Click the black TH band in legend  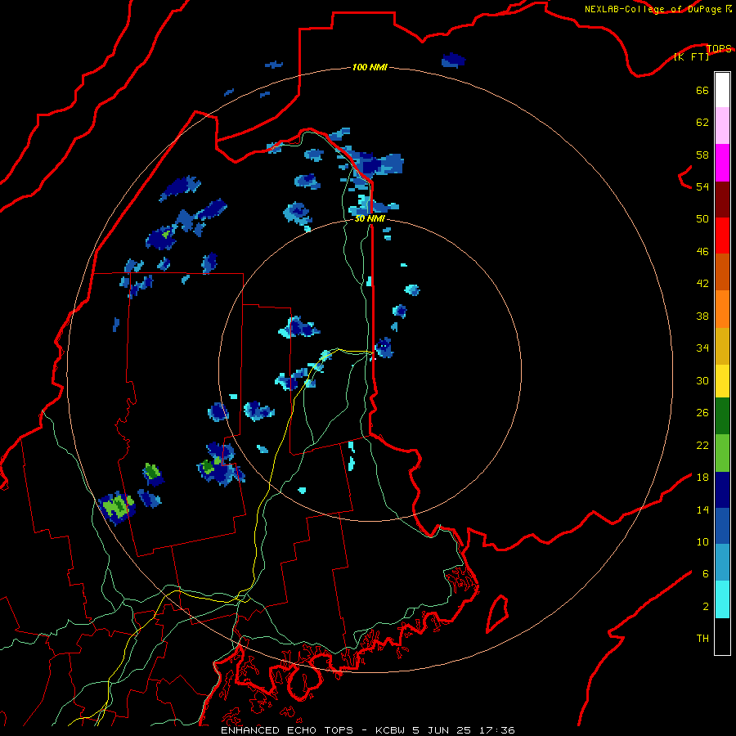click(x=722, y=636)
